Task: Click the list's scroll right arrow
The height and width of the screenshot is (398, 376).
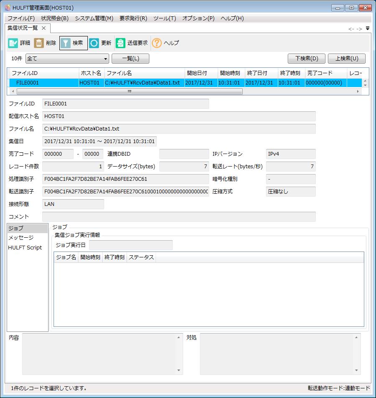Action: pos(358,91)
